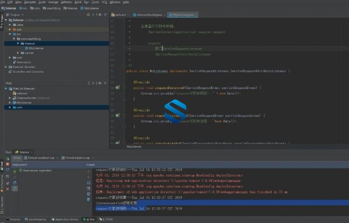Click the rerun server icon

[8, 159]
